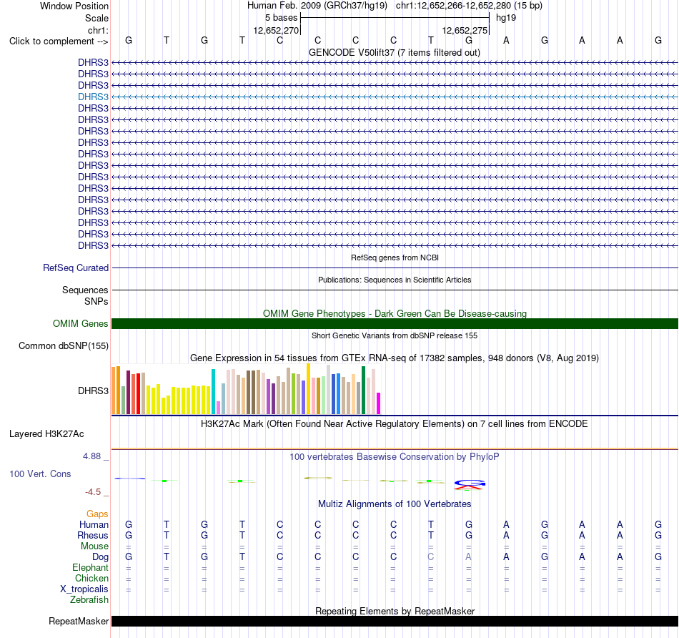Click the orange Gaps label
Screen dimensions: 679x638
click(97, 514)
